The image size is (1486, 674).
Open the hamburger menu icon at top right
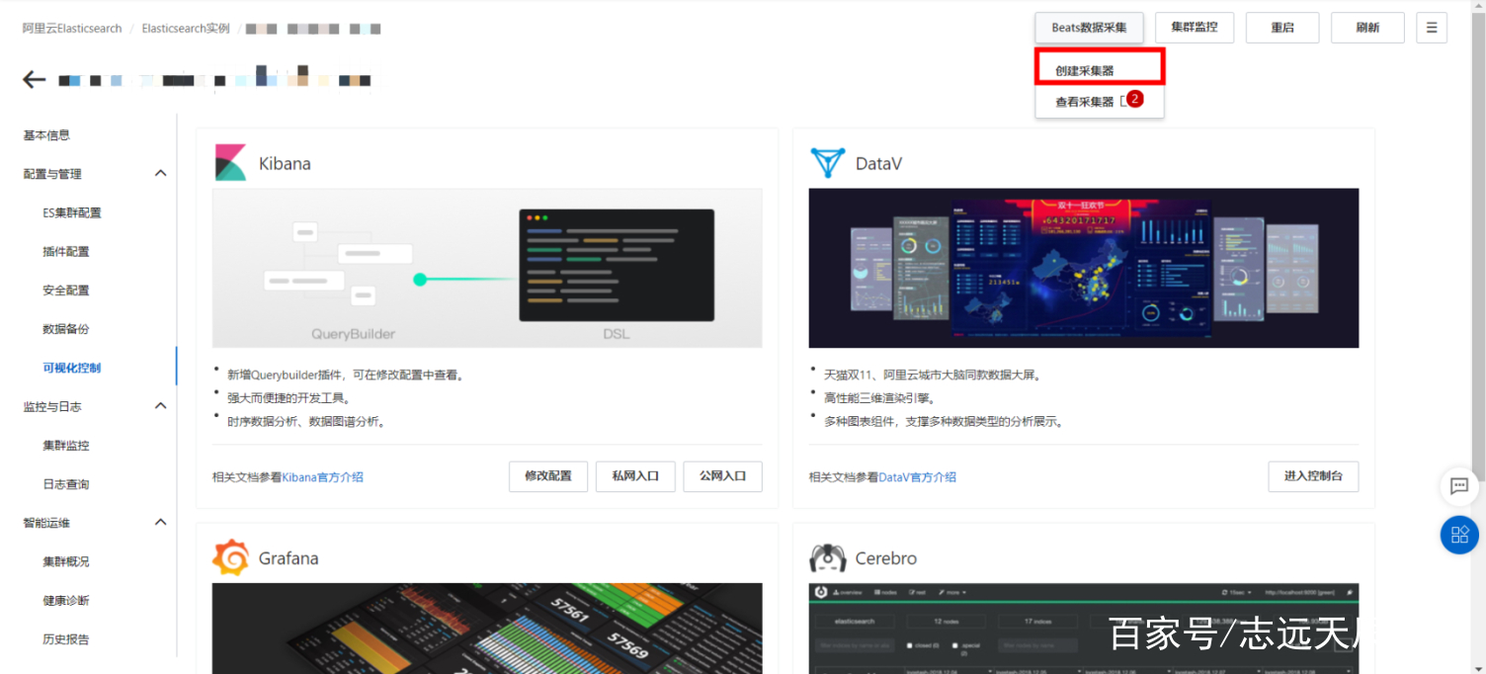click(x=1432, y=28)
